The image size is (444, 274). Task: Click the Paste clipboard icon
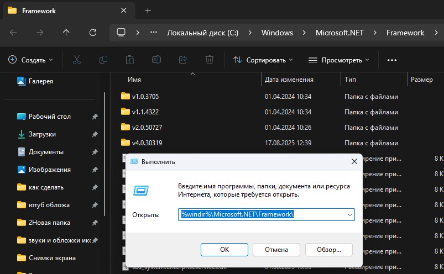pos(130,60)
